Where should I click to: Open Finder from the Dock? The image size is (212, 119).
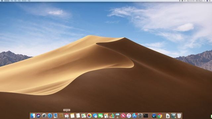click(33, 116)
